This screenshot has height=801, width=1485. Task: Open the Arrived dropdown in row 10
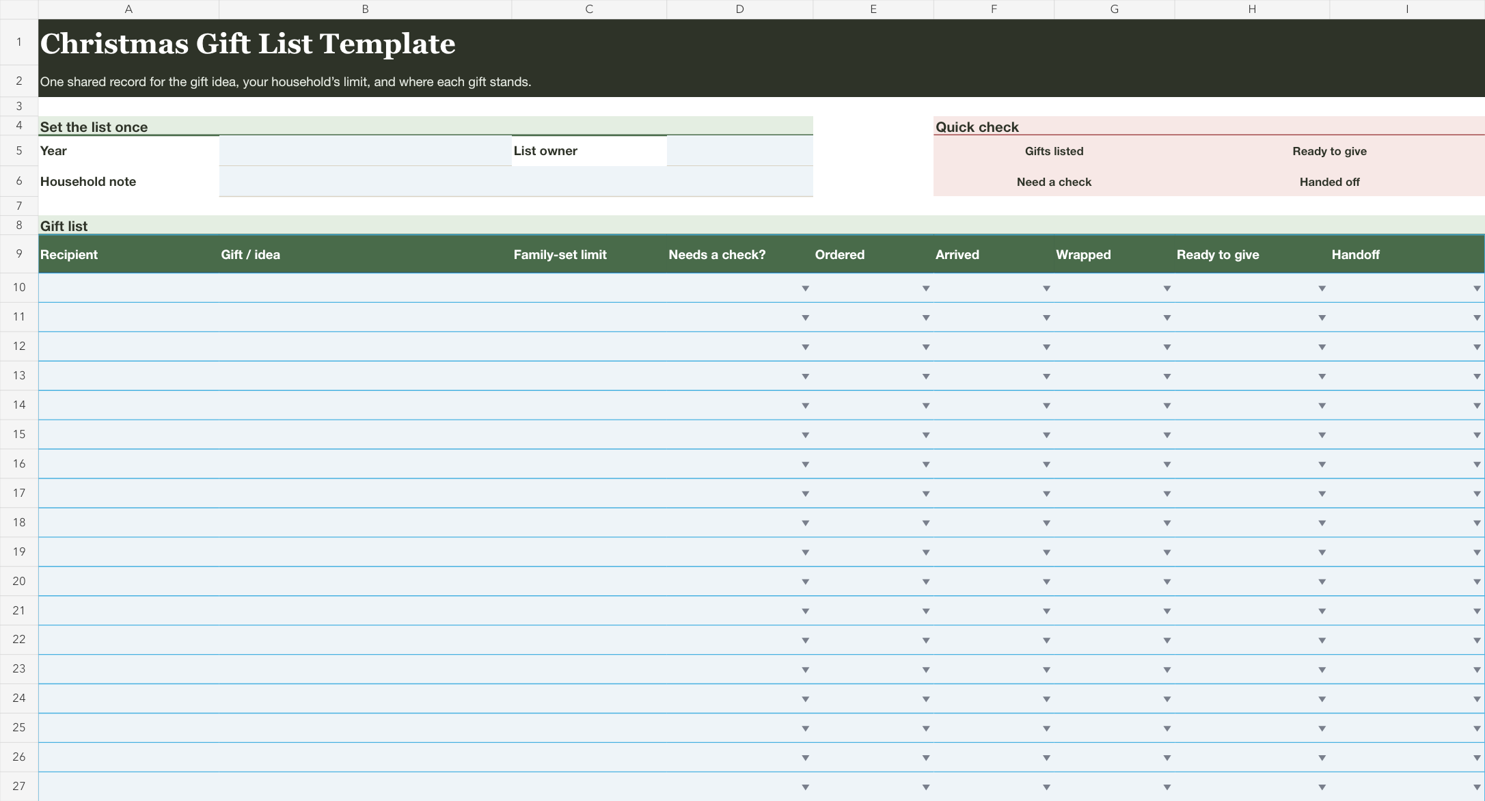(1046, 288)
